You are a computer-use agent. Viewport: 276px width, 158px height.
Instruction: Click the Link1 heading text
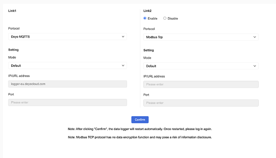pos(12,11)
